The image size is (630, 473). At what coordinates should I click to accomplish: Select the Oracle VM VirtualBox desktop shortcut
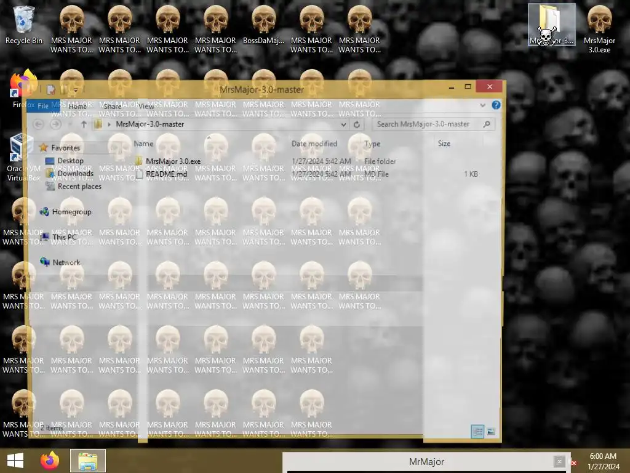(23, 158)
